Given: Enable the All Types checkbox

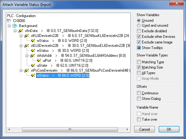Looking at the screenshot, I should point(139,73).
